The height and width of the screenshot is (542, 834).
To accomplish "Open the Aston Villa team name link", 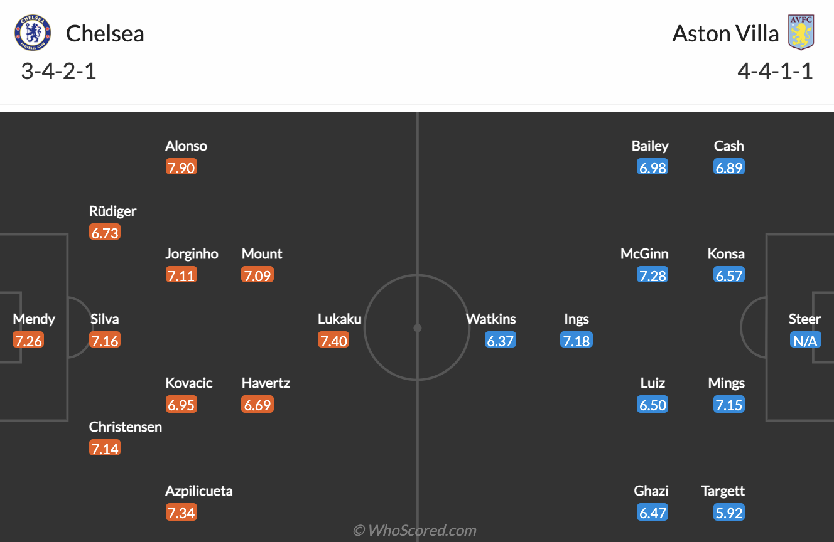I will (x=725, y=33).
